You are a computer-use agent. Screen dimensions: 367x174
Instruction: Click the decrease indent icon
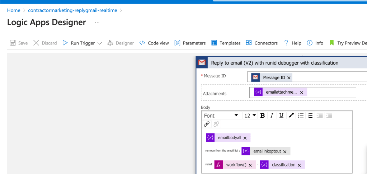click(329, 116)
